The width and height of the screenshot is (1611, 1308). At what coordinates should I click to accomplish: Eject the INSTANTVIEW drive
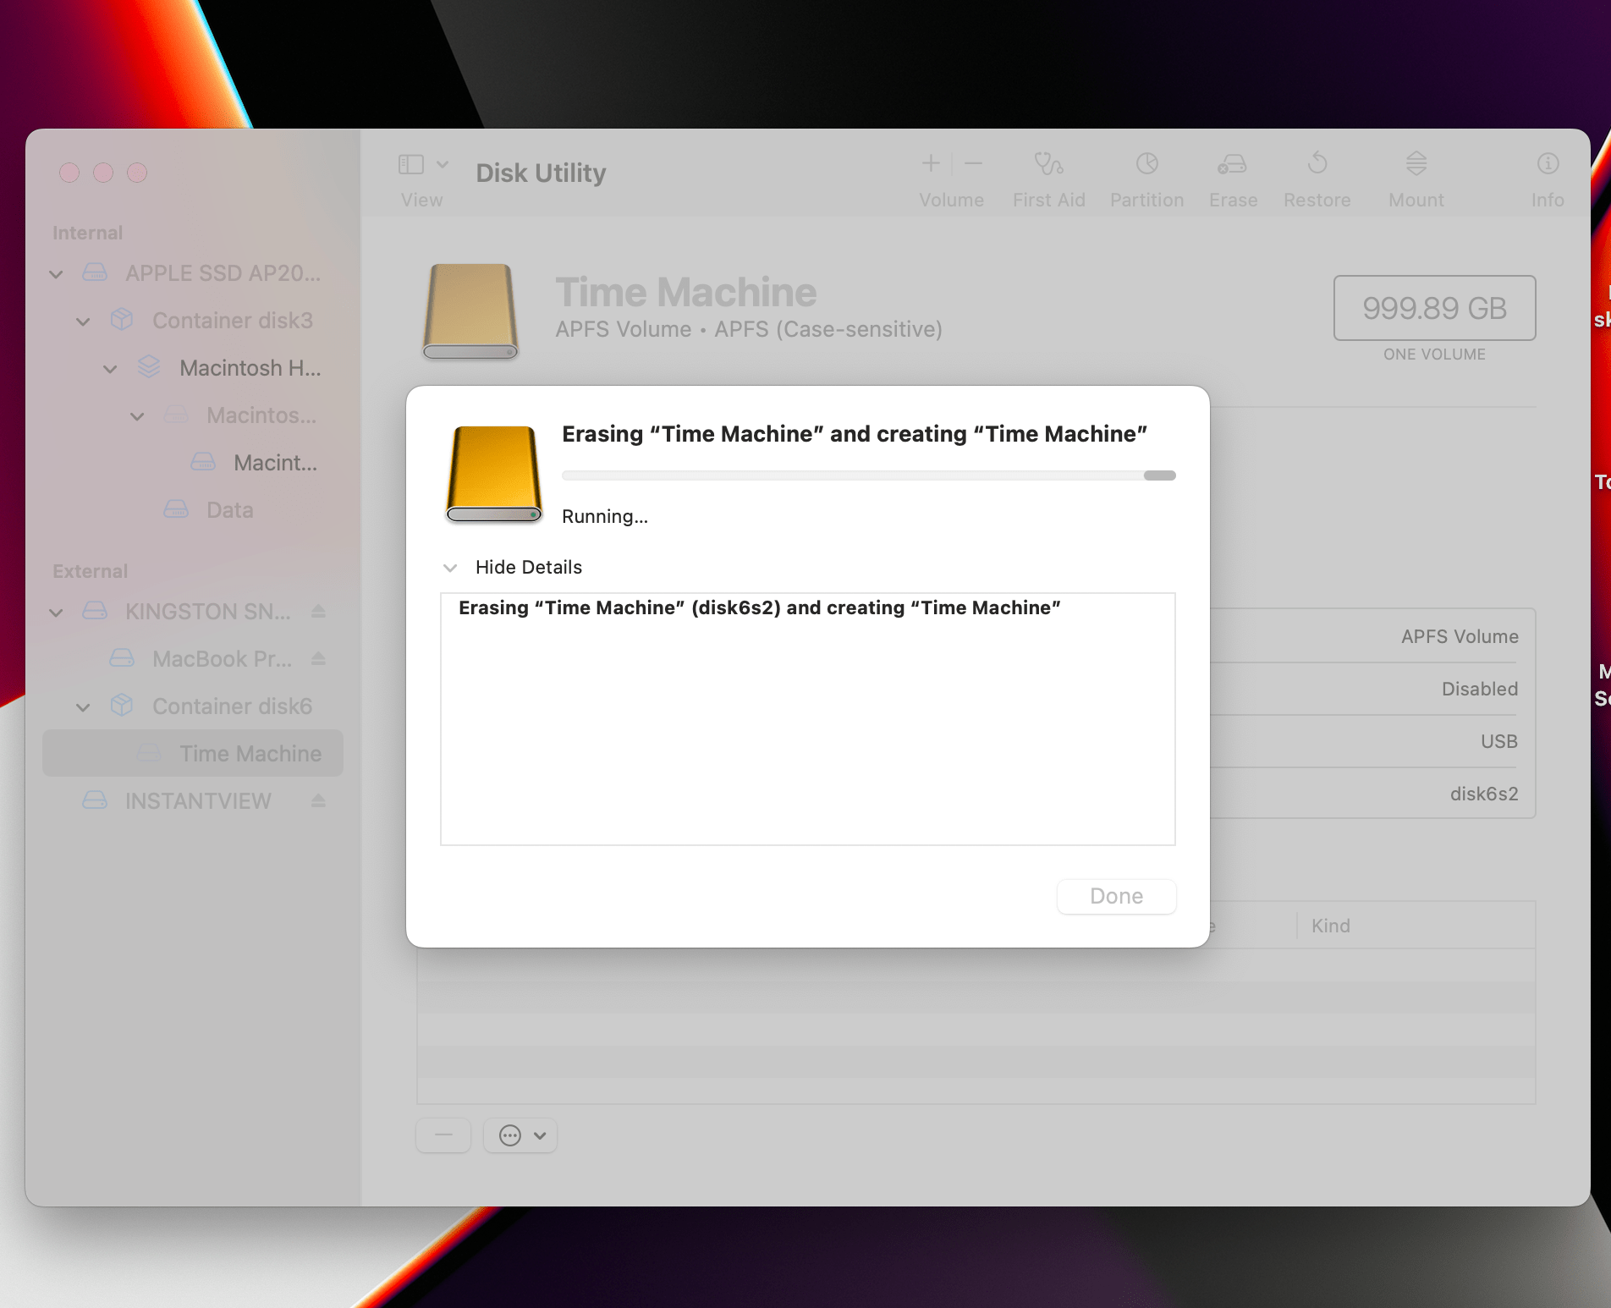coord(318,800)
